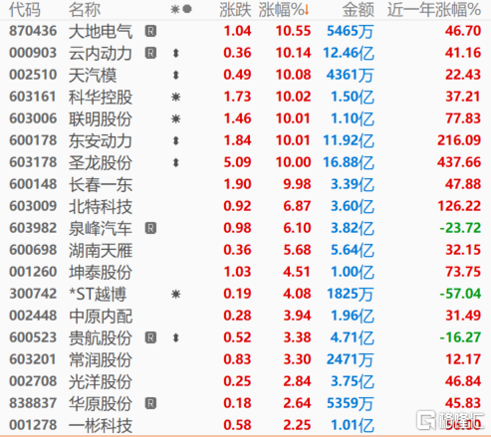Click the star burst marker for 联明股份
The width and height of the screenshot is (491, 437).
176,118
